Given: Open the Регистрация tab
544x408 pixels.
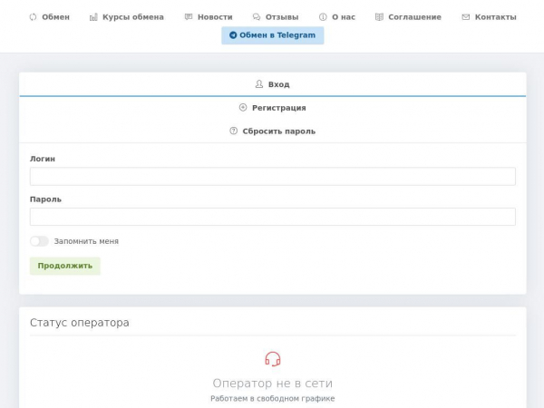Looking at the screenshot, I should tap(272, 108).
